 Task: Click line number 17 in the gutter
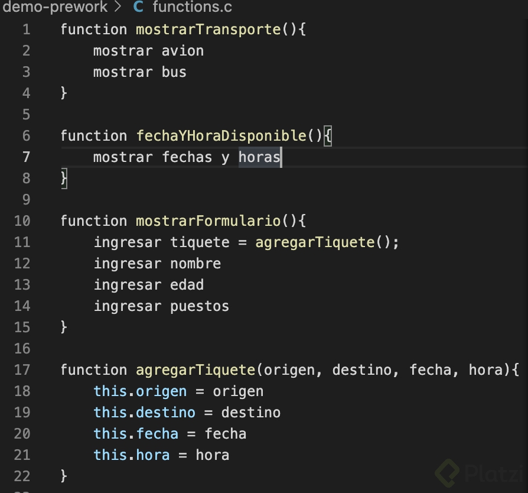click(22, 370)
